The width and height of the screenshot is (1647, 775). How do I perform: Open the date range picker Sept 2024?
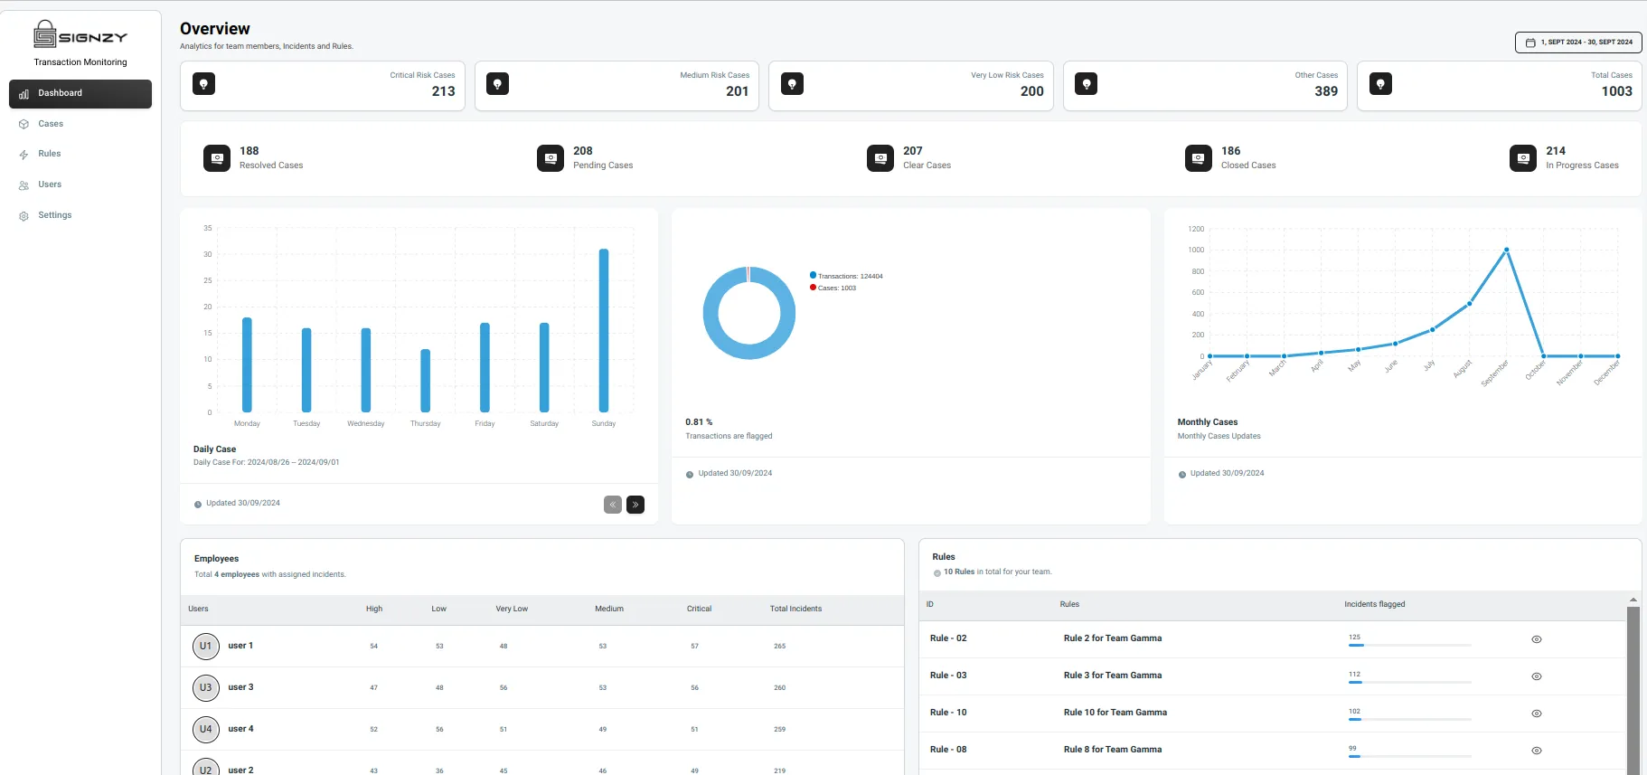1578,43
